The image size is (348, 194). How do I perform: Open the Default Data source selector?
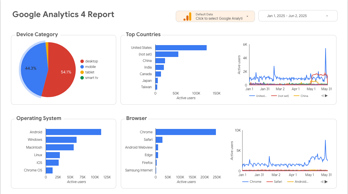click(215, 16)
